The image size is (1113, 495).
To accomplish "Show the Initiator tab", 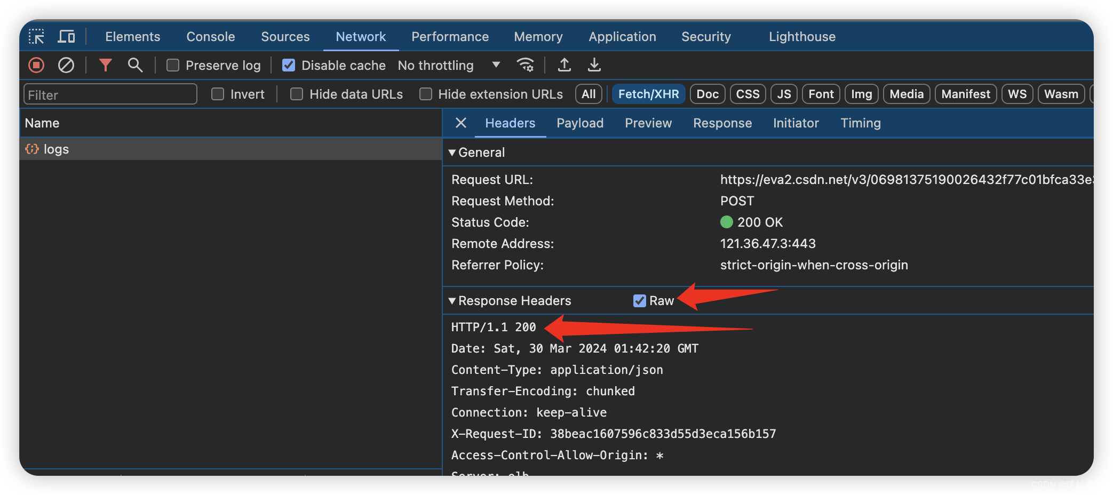I will point(796,123).
